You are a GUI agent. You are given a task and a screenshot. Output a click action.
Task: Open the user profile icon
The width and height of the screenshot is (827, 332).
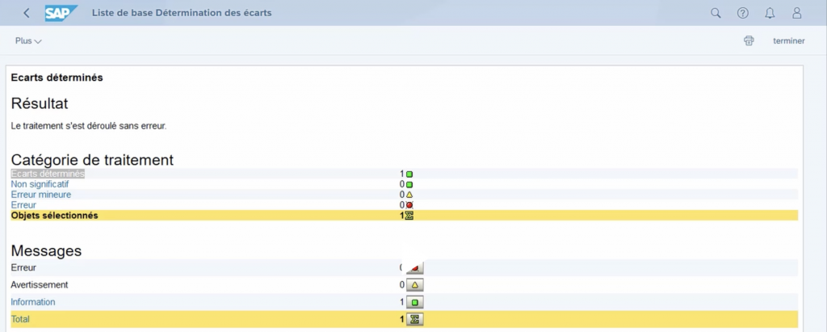click(x=797, y=13)
